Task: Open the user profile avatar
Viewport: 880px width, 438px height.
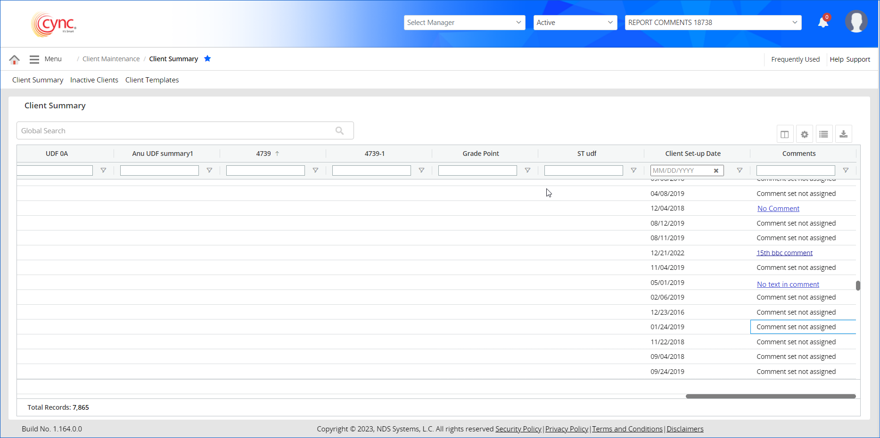Action: coord(856,22)
